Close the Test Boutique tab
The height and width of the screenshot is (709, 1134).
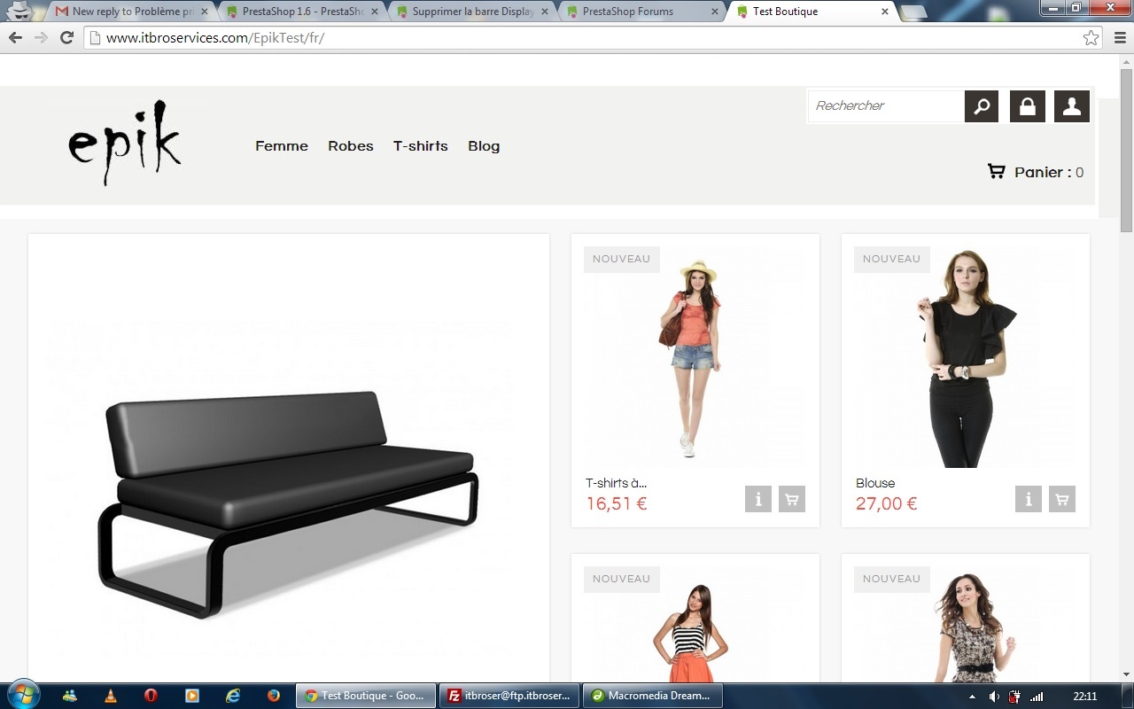pos(884,12)
